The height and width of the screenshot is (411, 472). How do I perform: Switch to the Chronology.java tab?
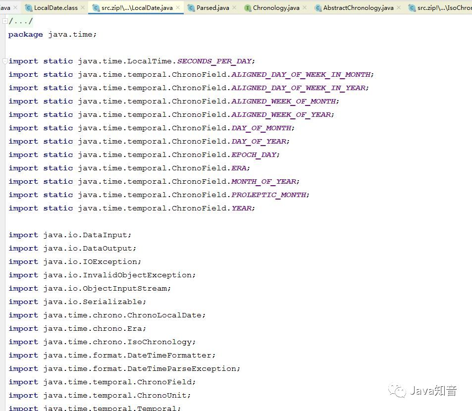point(276,8)
